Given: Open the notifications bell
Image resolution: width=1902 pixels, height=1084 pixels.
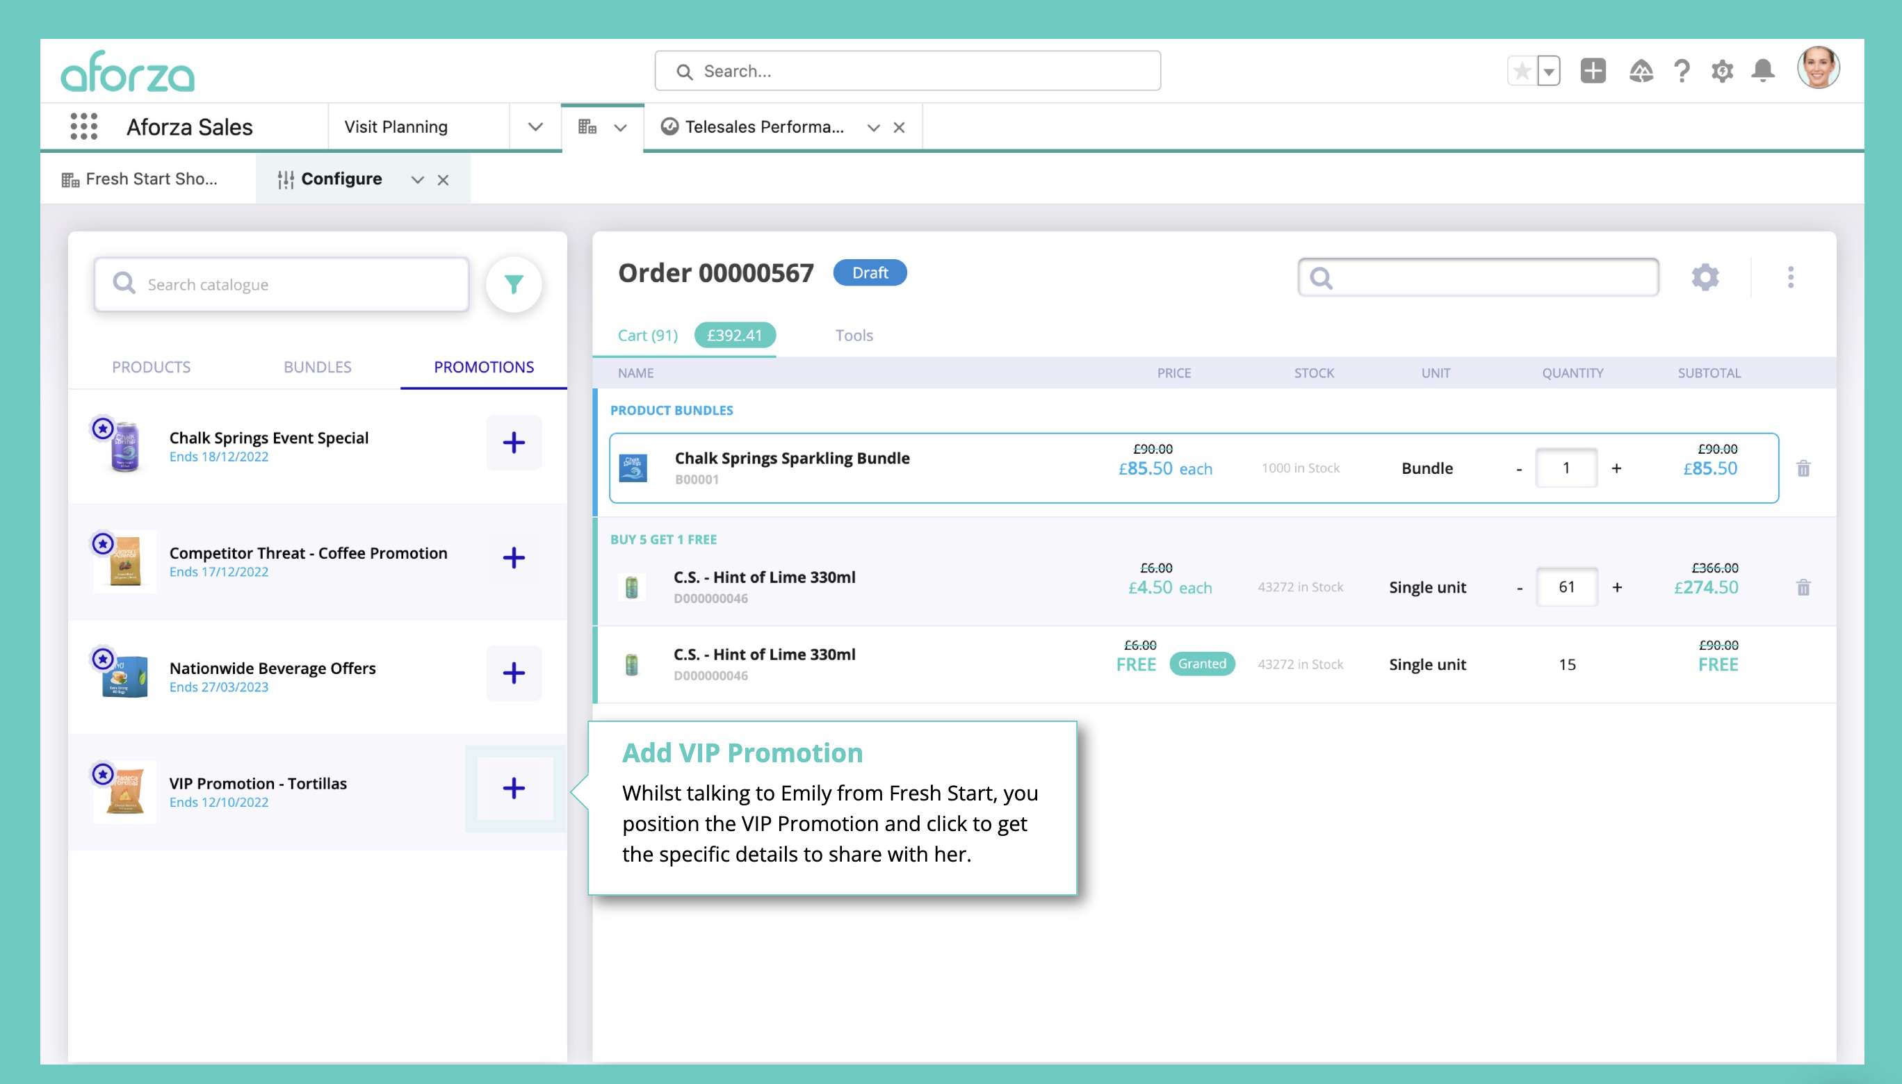Looking at the screenshot, I should [1762, 71].
